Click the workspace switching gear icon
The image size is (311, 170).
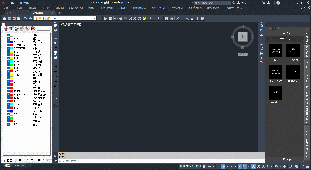coord(276,166)
